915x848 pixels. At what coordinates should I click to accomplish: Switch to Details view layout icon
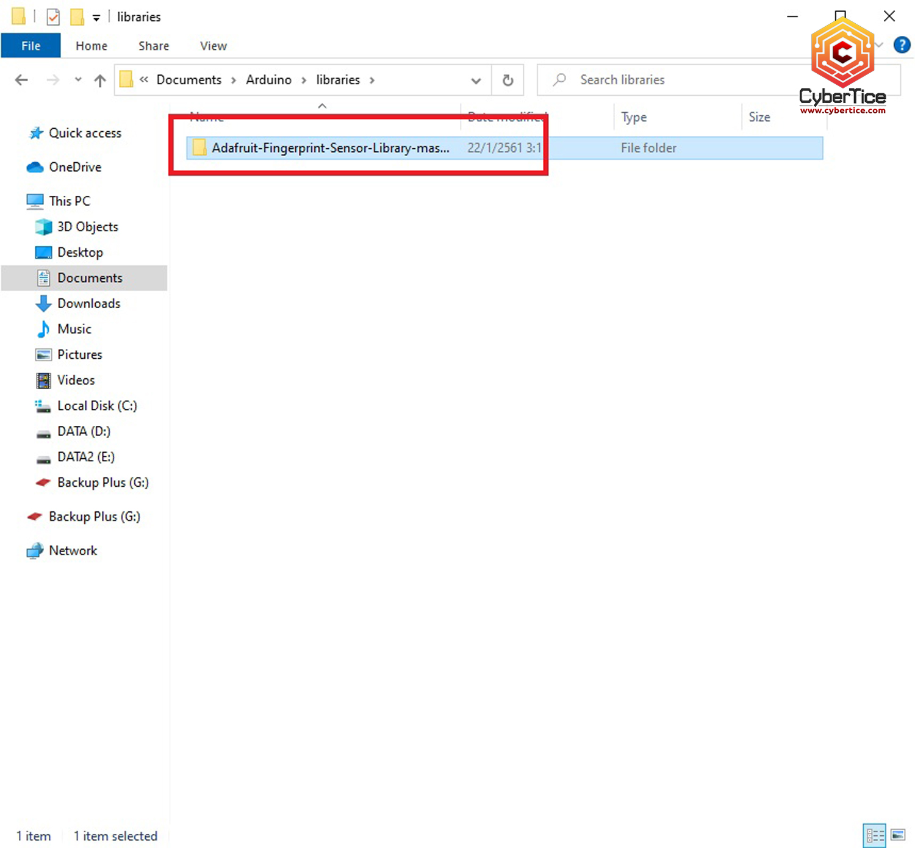pos(874,835)
